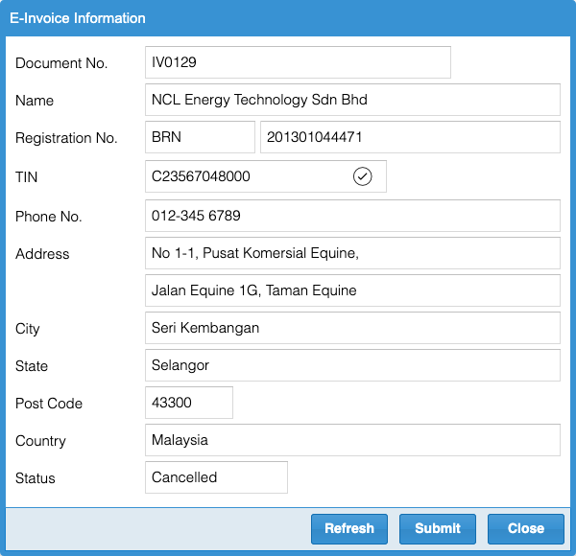This screenshot has width=576, height=556.
Task: Click the Name label
Action: (x=35, y=101)
